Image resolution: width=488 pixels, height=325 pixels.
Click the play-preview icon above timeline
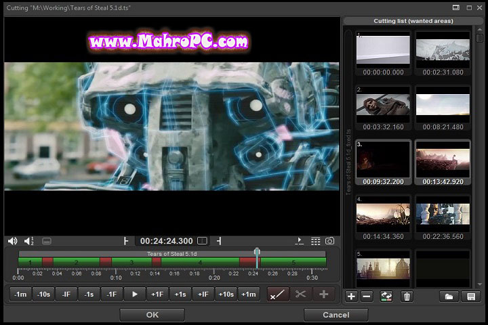(x=299, y=241)
